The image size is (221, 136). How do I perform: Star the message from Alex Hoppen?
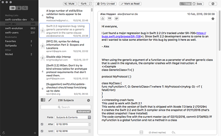(213, 19)
